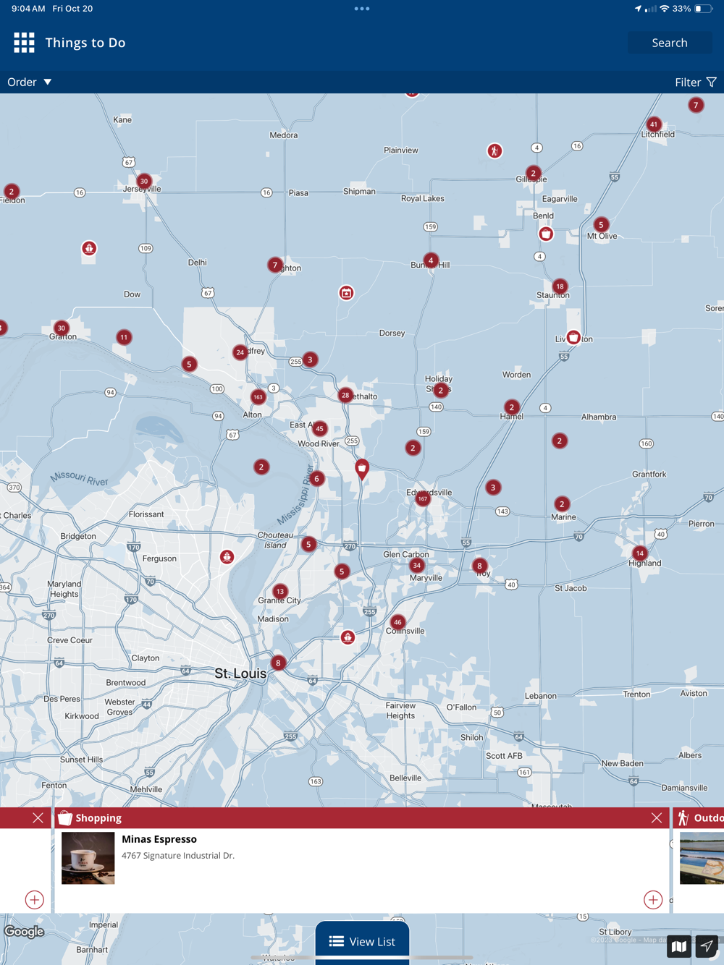Tap the battery indicator in status bar

703,9
